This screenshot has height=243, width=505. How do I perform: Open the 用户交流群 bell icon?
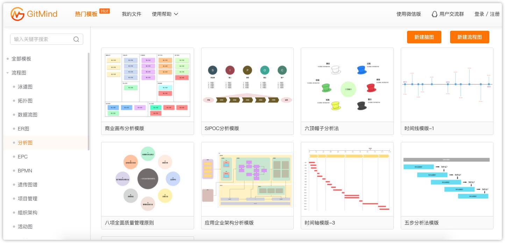435,14
